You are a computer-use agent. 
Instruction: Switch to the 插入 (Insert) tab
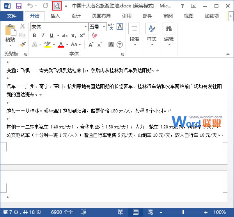[x=55, y=16]
